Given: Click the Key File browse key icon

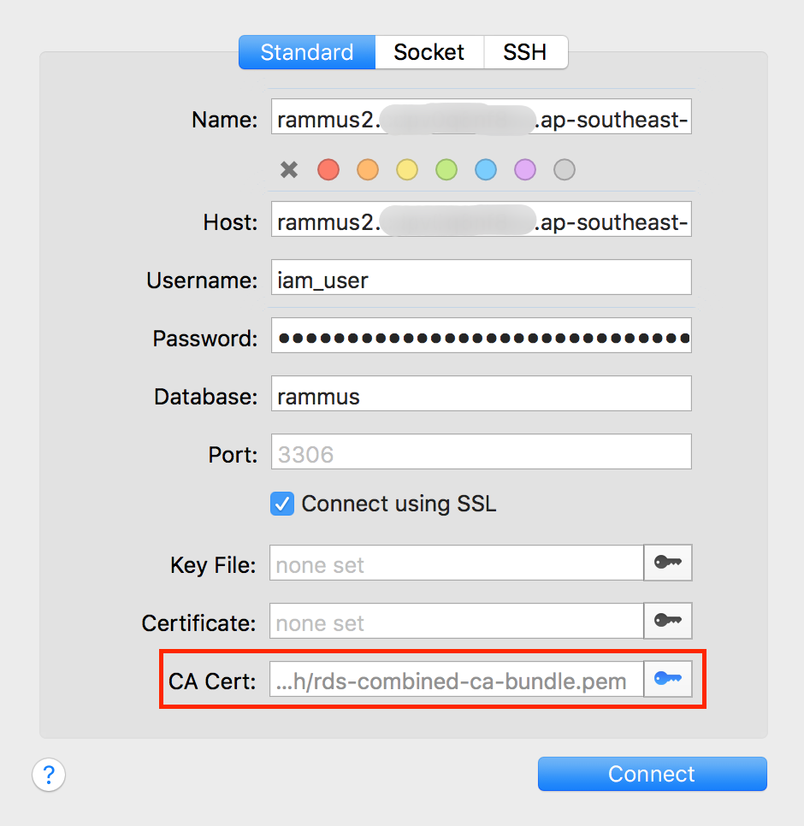Looking at the screenshot, I should (668, 563).
